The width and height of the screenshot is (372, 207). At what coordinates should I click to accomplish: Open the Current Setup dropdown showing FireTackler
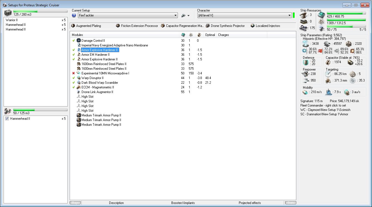point(128,15)
